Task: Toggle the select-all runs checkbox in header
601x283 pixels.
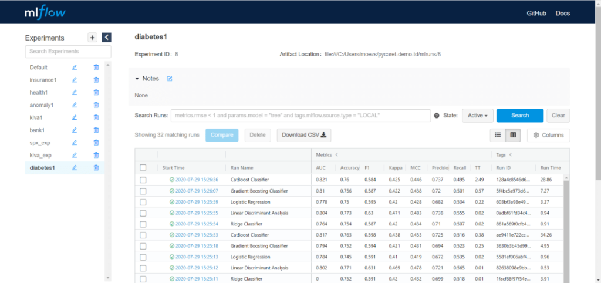Action: click(143, 167)
